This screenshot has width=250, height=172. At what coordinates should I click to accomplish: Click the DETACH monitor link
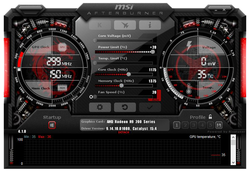124,132
